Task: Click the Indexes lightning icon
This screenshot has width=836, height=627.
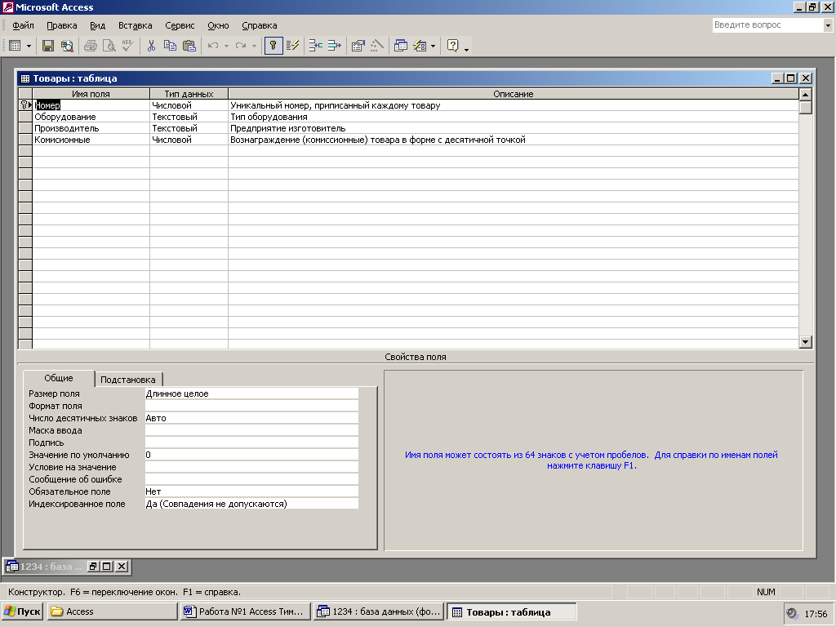Action: click(x=292, y=46)
